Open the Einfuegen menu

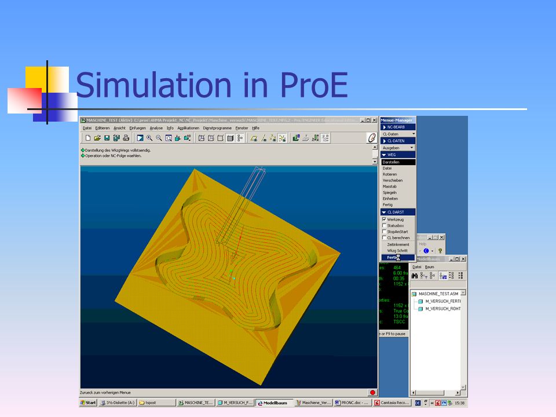coord(138,128)
